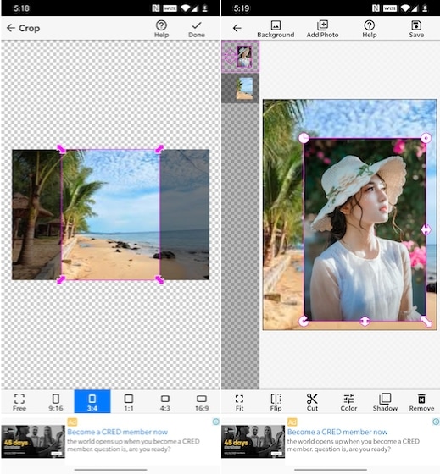Tap the ad info icon on editor screen
440x474 pixels.
point(436,422)
